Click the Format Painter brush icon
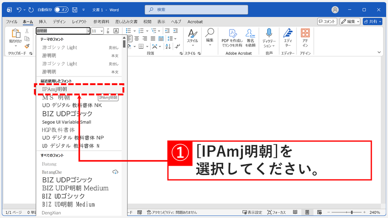388x218 pixels. click(x=27, y=46)
